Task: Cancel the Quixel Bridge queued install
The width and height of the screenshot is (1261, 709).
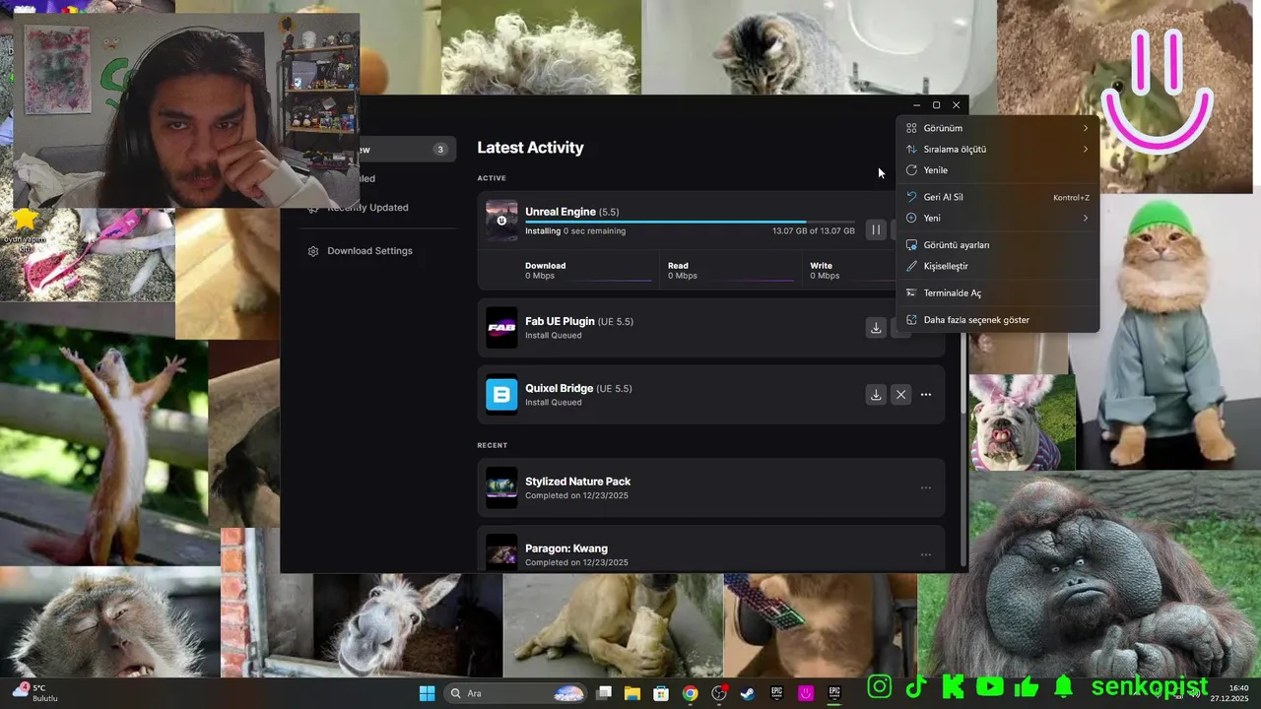Action: tap(900, 395)
